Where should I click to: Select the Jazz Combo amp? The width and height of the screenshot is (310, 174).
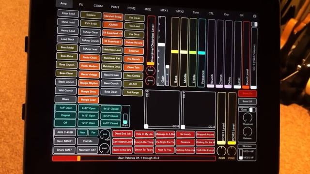point(133,76)
